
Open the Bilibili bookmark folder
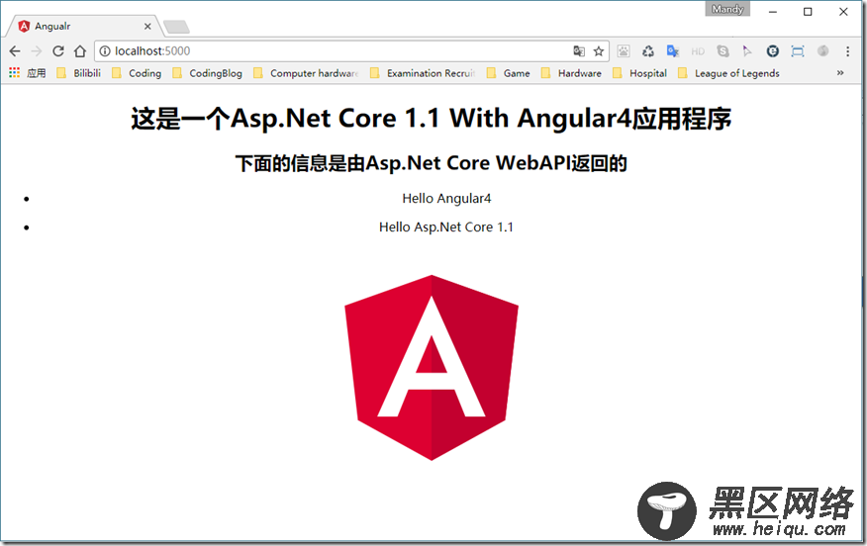click(x=79, y=73)
